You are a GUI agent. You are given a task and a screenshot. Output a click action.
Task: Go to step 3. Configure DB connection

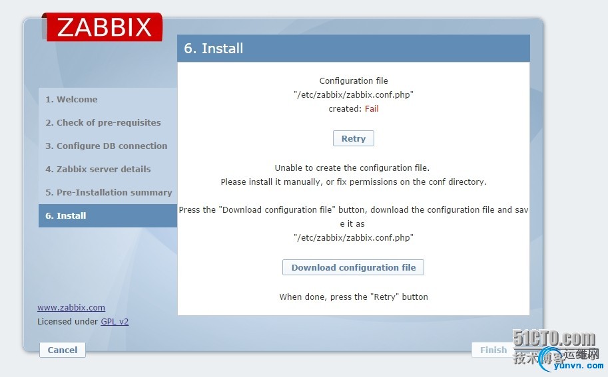[x=107, y=146]
